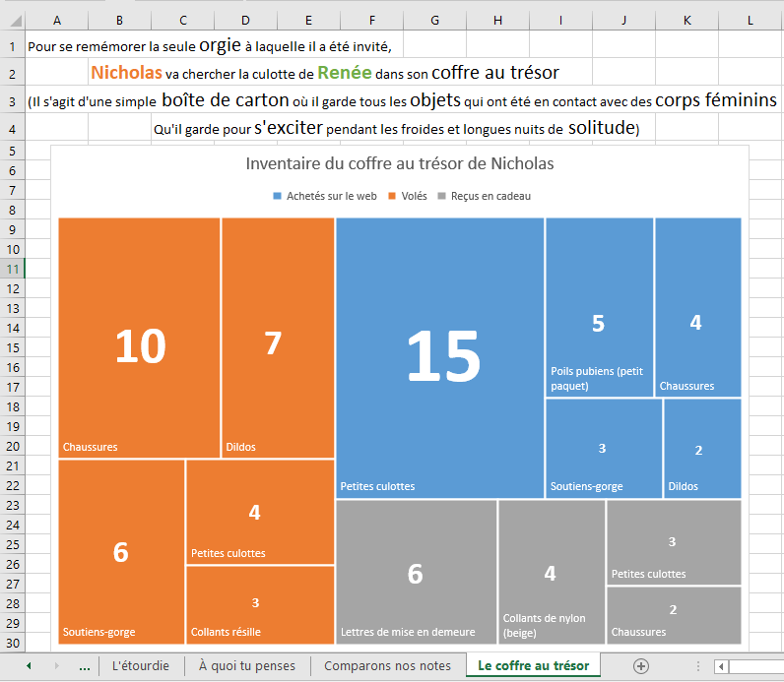784x682 pixels.
Task: Add a new sheet with the plus button
Action: click(641, 666)
